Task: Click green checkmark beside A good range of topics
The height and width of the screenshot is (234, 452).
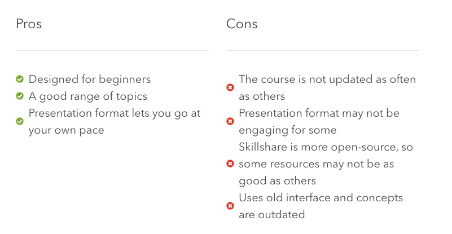Action: pos(20,96)
